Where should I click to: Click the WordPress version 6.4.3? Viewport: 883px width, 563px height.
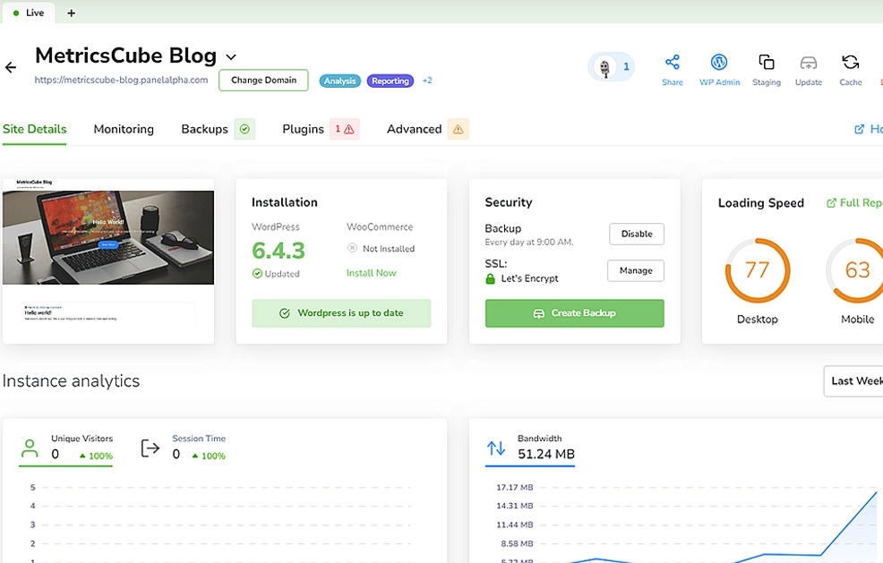click(279, 251)
